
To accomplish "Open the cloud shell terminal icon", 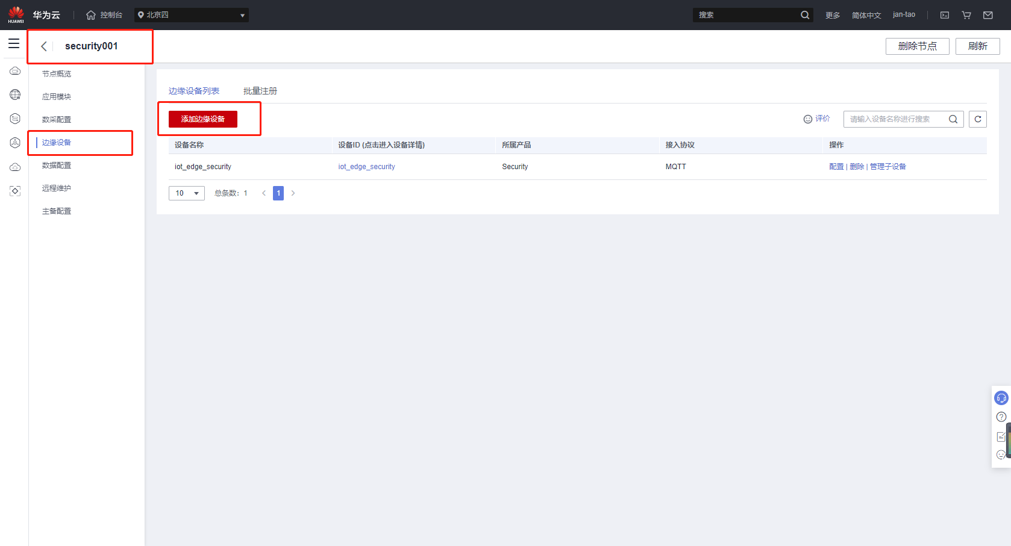I will click(x=945, y=15).
